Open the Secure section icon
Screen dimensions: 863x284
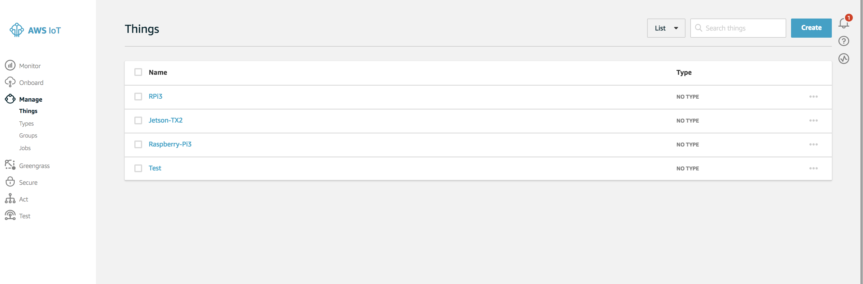10,182
